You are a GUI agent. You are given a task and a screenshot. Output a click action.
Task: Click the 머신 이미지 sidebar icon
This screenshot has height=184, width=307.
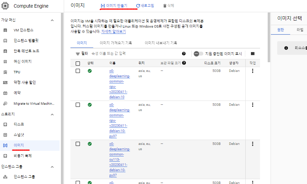coord(5,61)
